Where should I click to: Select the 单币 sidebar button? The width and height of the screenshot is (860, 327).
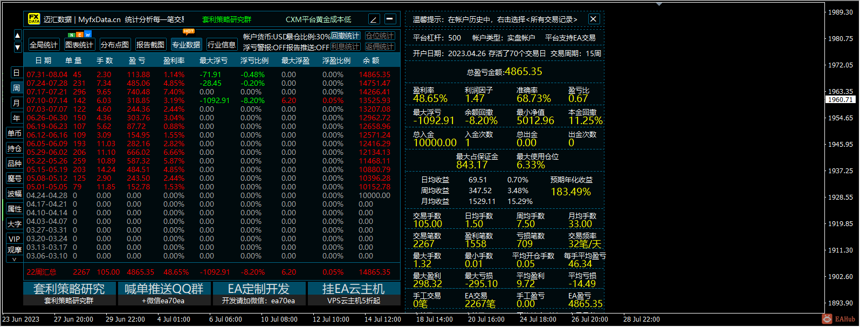click(15, 133)
